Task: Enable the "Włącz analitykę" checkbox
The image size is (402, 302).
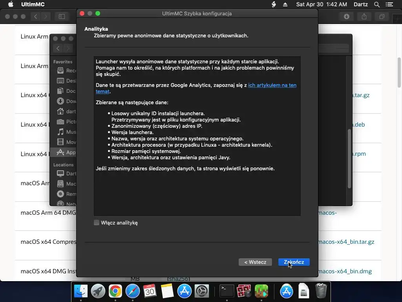Action: (x=97, y=223)
